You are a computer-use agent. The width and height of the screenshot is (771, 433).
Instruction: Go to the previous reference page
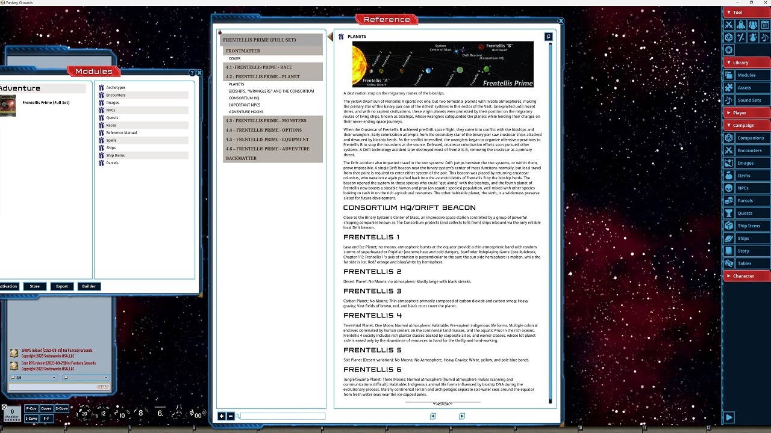tap(432, 416)
